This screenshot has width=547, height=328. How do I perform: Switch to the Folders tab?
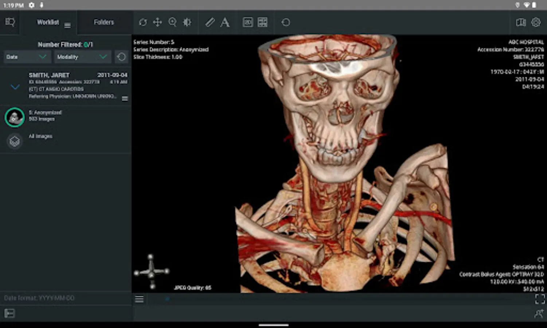pos(104,23)
